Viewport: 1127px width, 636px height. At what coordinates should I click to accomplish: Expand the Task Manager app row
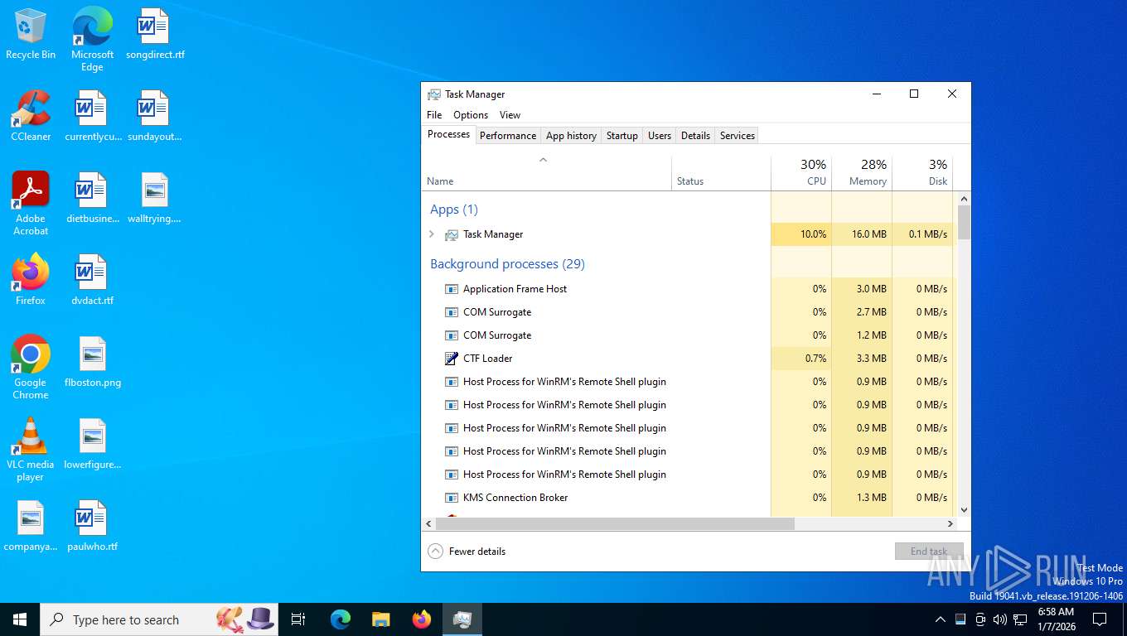(431, 234)
